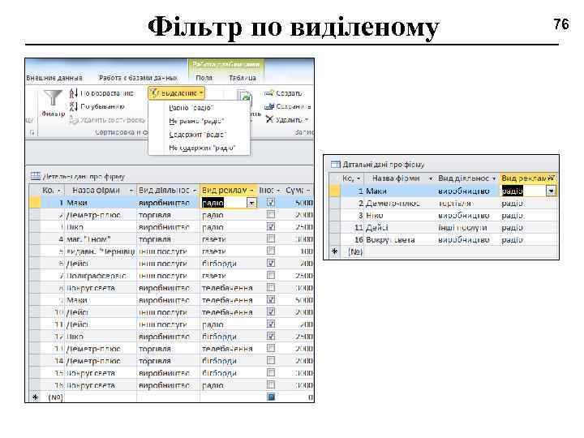Image resolution: width=584 pixels, height=438 pixels.
Task: Click the filter indicator on filtered Вид реклам header
Action: [x=552, y=178]
